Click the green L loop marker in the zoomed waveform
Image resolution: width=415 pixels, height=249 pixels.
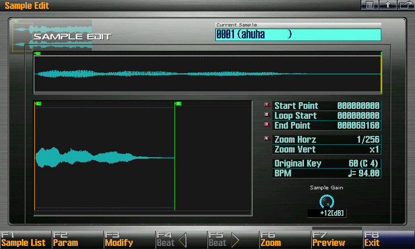(x=38, y=103)
